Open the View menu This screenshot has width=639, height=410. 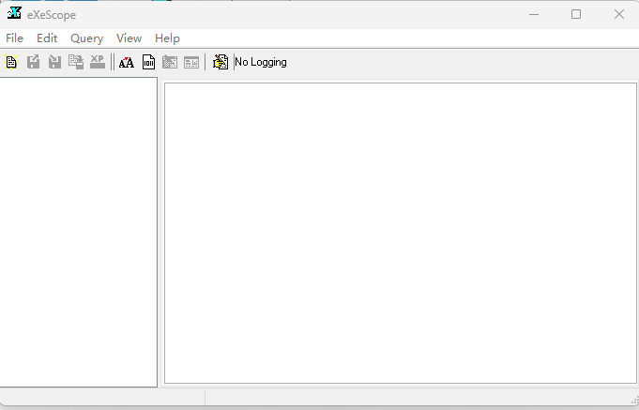[x=129, y=38]
